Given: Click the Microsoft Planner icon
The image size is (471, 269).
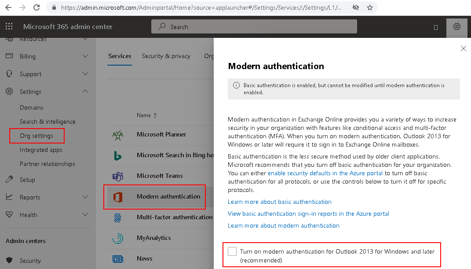Looking at the screenshot, I should tap(118, 135).
